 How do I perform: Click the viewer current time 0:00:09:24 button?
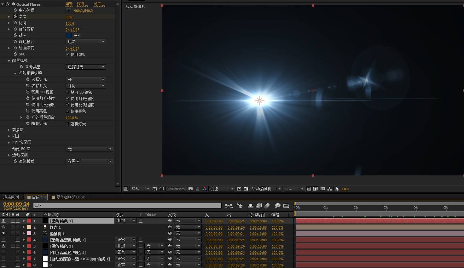pos(176,189)
